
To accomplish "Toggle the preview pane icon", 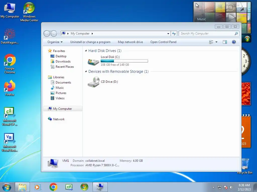I will (225, 42).
